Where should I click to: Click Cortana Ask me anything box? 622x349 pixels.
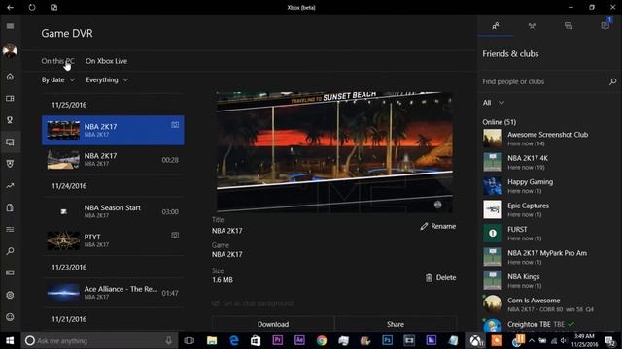[x=98, y=340]
